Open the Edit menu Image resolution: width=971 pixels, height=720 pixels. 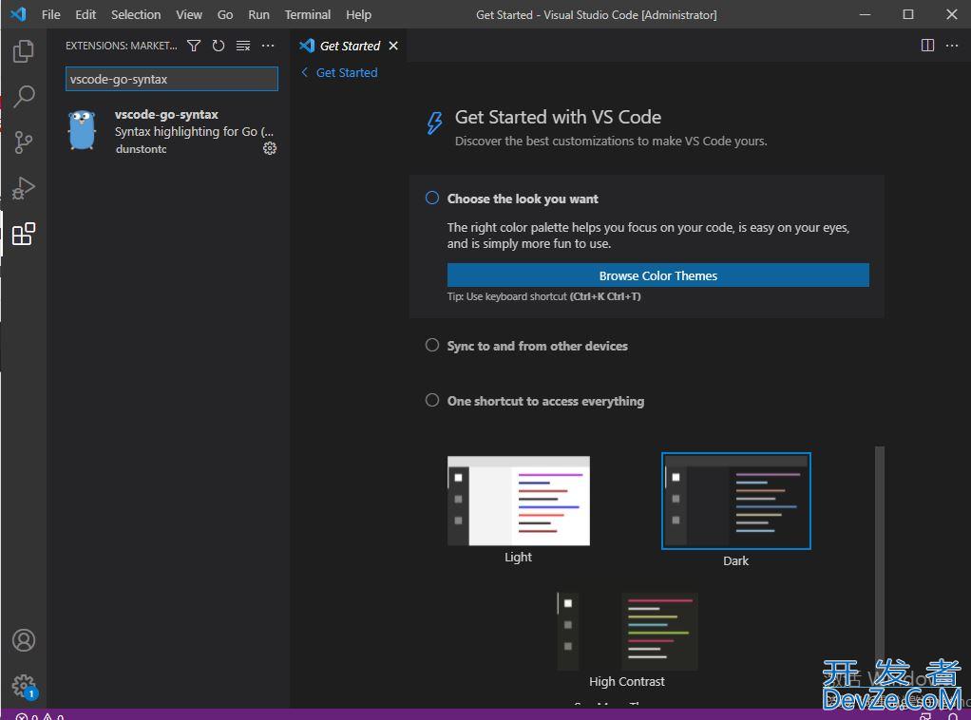[86, 14]
